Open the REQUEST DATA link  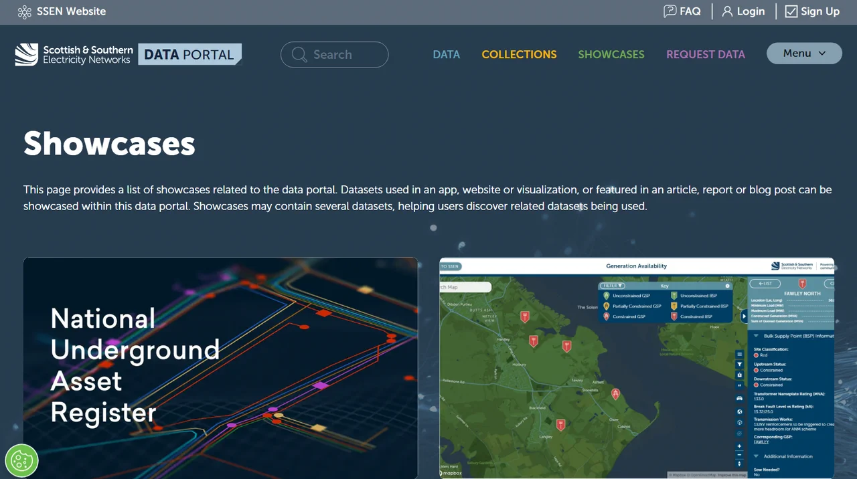(705, 55)
